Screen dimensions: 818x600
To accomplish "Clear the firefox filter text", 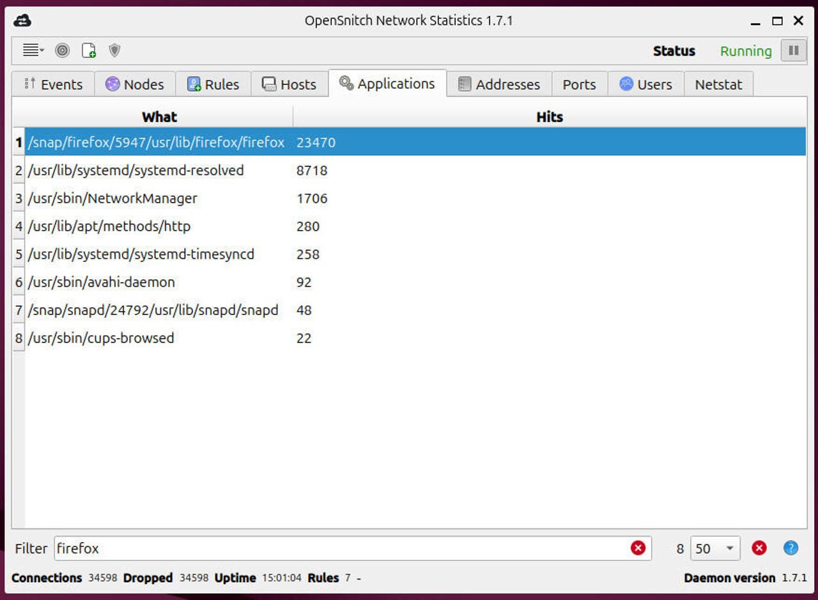I will 637,548.
